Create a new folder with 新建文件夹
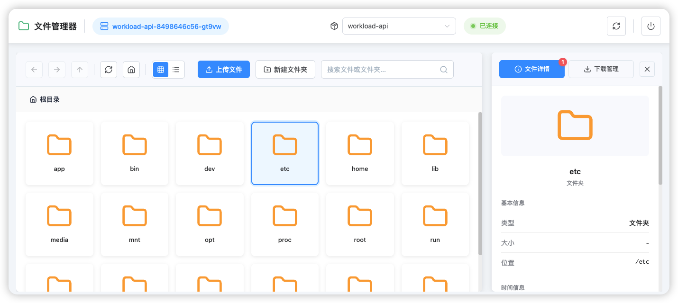Screen dimensions: 678x303 285,69
